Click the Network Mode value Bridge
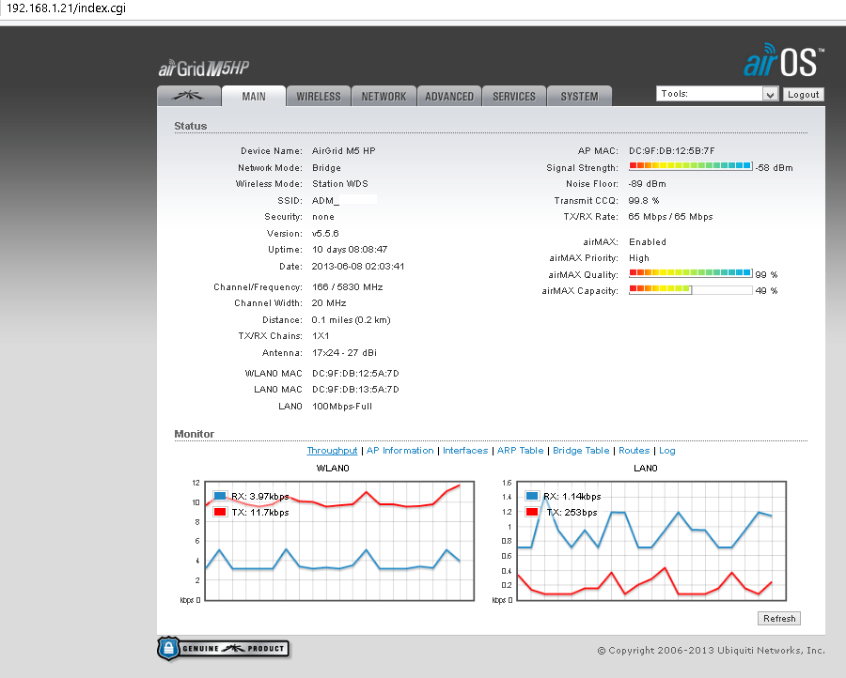Screen dimensions: 846x678 pyautogui.click(x=326, y=167)
